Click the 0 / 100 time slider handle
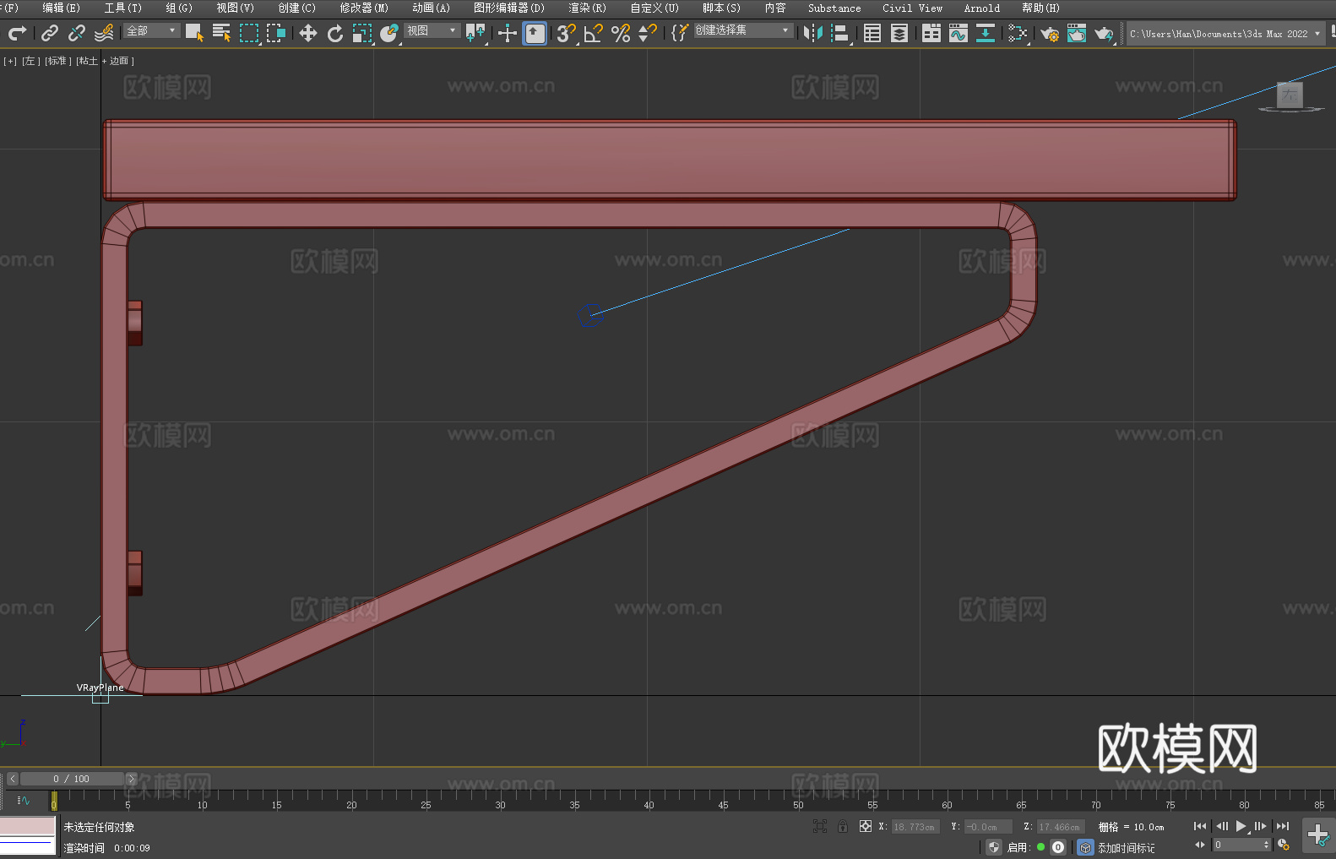1336x859 pixels. [71, 779]
